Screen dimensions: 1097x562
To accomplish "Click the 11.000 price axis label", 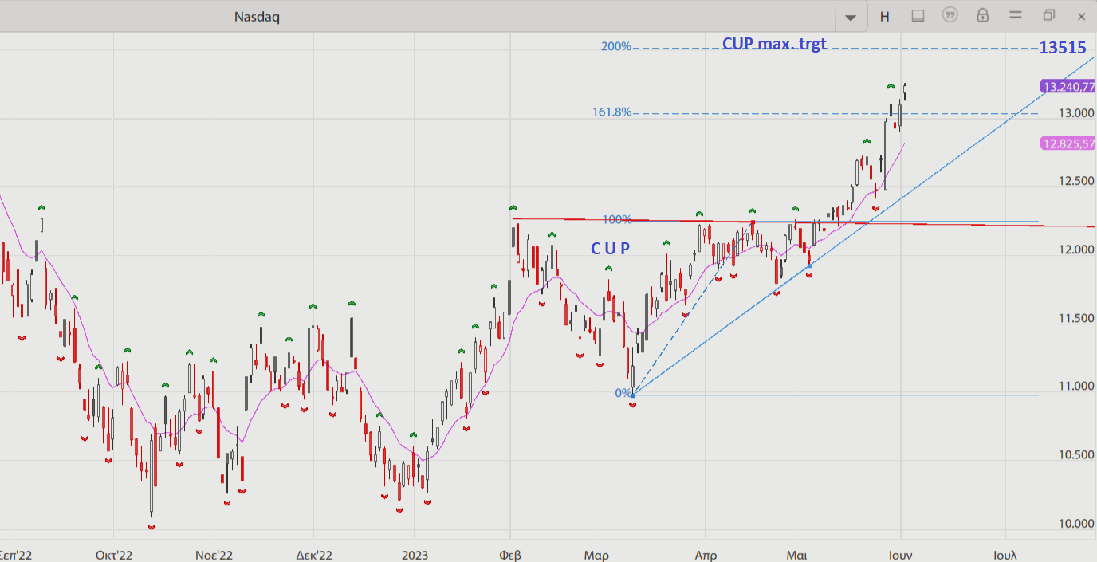I will pyautogui.click(x=1076, y=387).
